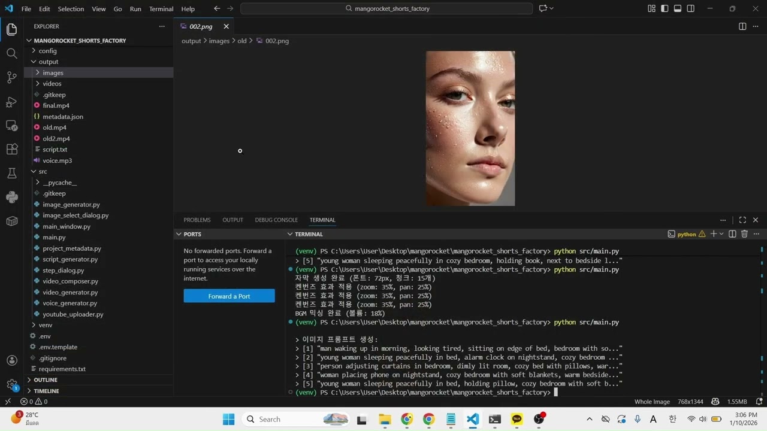Open main.py in the explorer
Viewport: 767px width, 431px height.
tap(54, 237)
